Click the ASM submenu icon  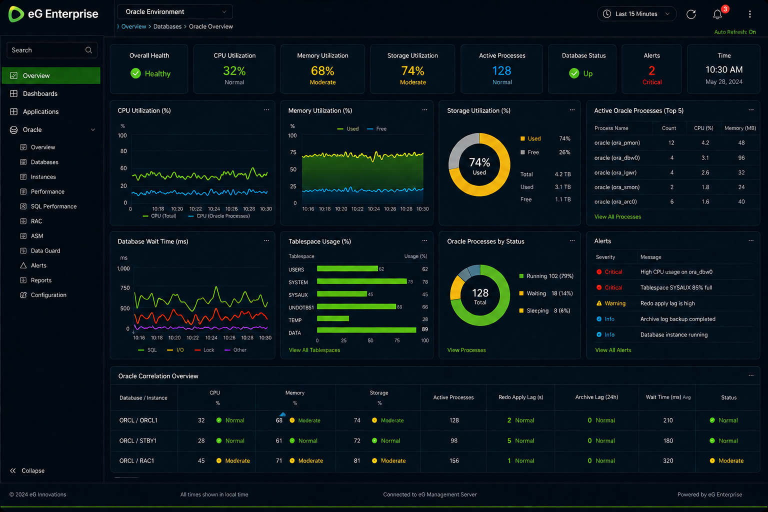(x=23, y=235)
